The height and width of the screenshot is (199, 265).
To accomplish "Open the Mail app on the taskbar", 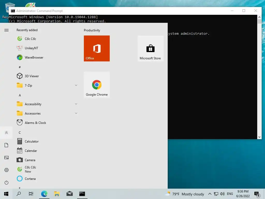I will coord(69,194).
